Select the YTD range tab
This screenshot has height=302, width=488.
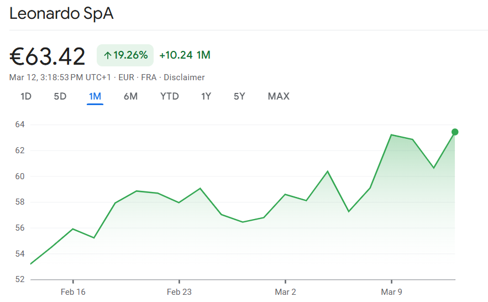click(170, 96)
